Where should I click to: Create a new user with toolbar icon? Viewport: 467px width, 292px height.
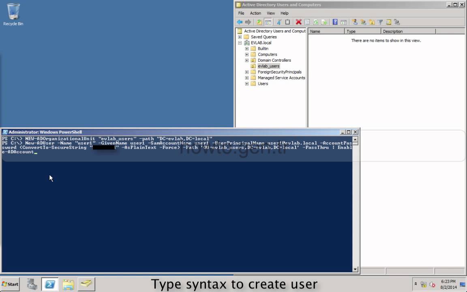coord(355,22)
